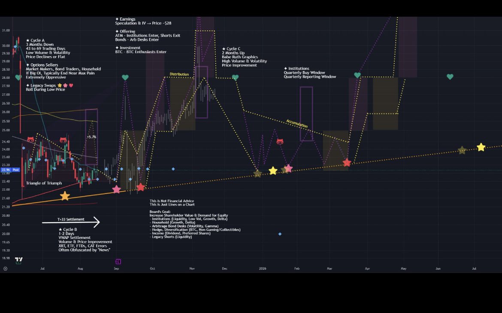Select the pink star near Sep
Image resolution: width=502 pixels, height=313 pixels.
(117, 189)
